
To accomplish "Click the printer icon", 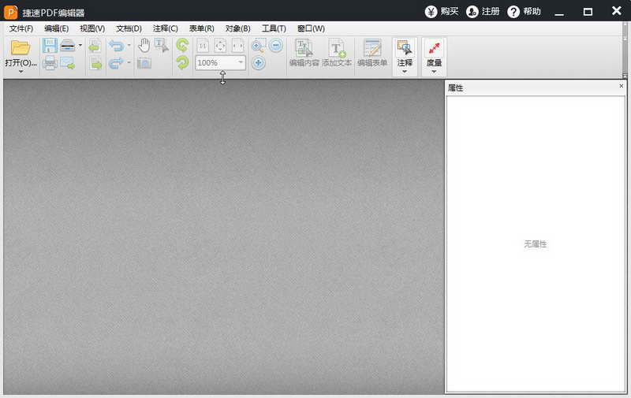I will 50,63.
